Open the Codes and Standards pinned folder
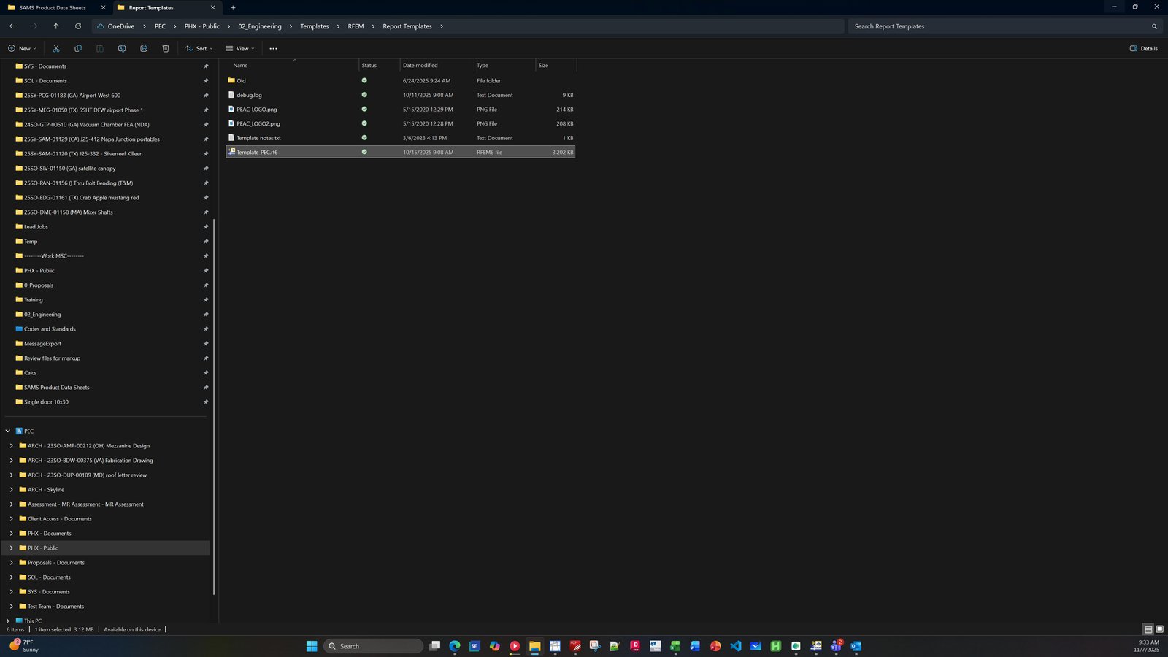The height and width of the screenshot is (657, 1168). pyautogui.click(x=50, y=329)
